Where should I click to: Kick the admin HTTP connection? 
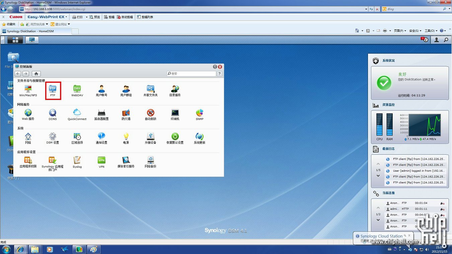(442, 209)
